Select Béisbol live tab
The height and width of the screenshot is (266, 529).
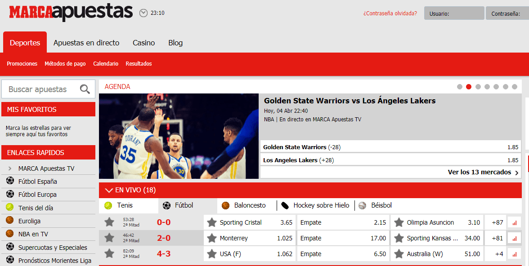click(375, 205)
